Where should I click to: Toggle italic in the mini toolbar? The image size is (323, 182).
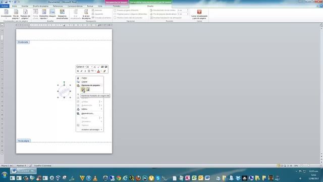point(81,71)
